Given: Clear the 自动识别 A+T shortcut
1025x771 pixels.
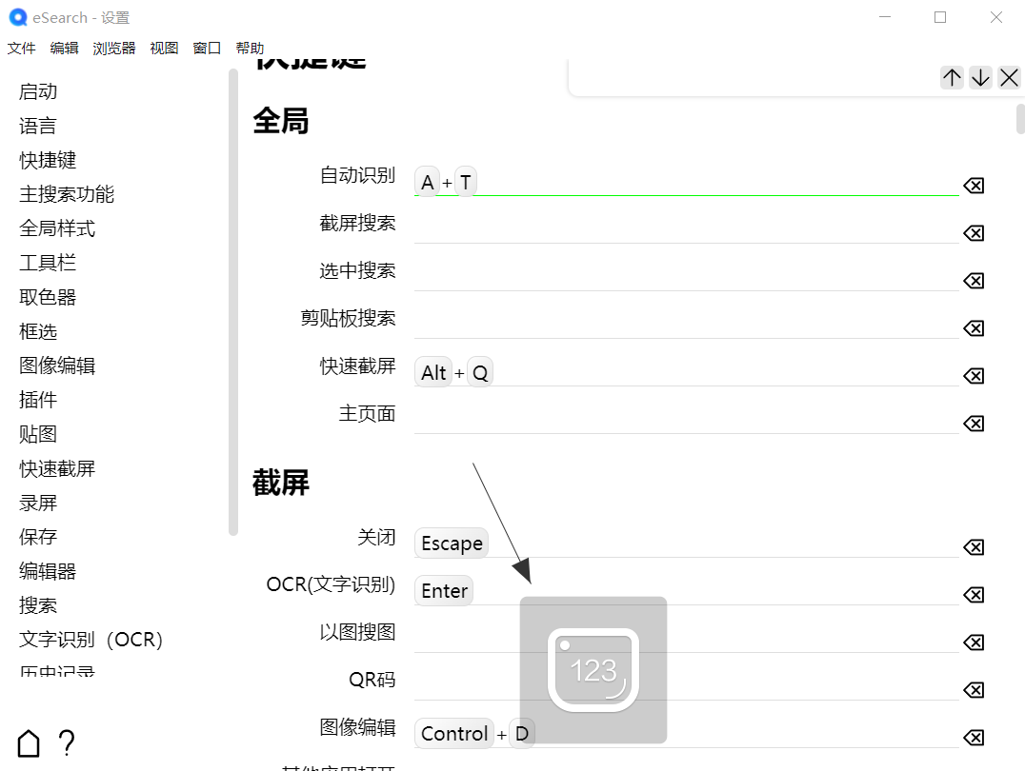Looking at the screenshot, I should click(x=973, y=186).
